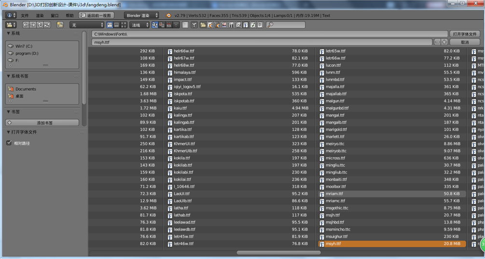Open the 窗口 menu

pyautogui.click(x=55, y=15)
